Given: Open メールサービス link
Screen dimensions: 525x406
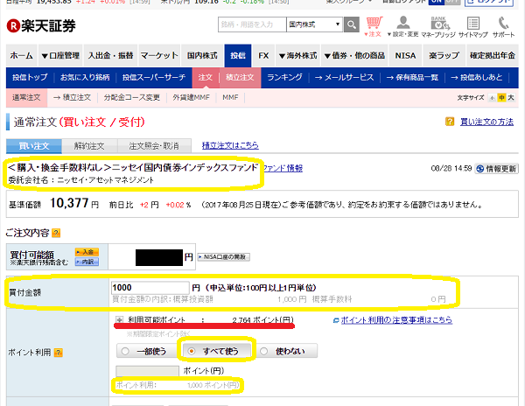Looking at the screenshot, I should 344,78.
